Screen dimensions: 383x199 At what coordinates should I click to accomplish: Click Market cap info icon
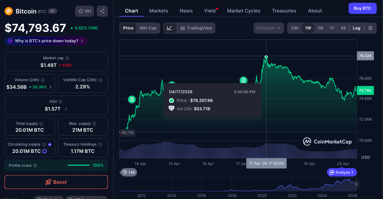click(x=67, y=58)
